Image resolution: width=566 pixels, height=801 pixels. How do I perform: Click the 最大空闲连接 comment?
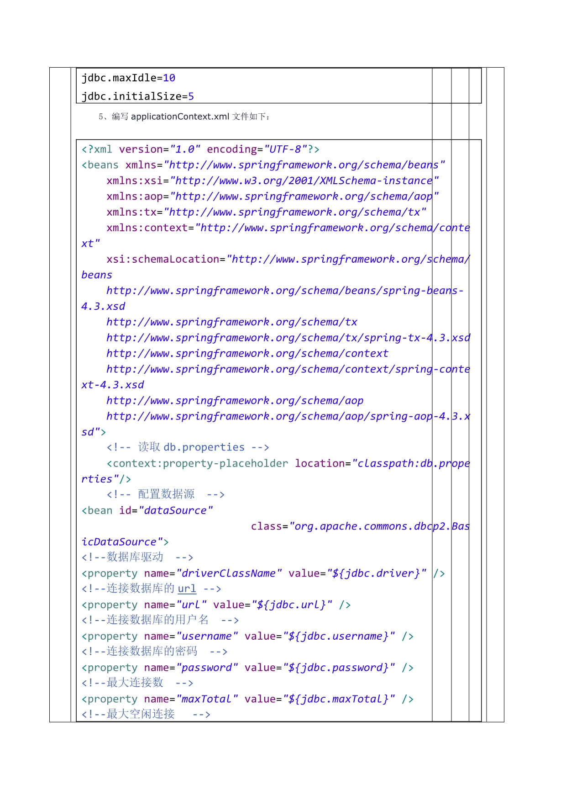146,714
